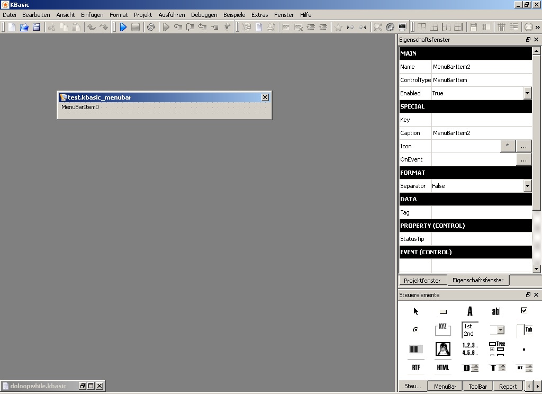The width and height of the screenshot is (542, 394).
Task: Switch to the ToolBar tab in the toolbox
Action: click(477, 387)
